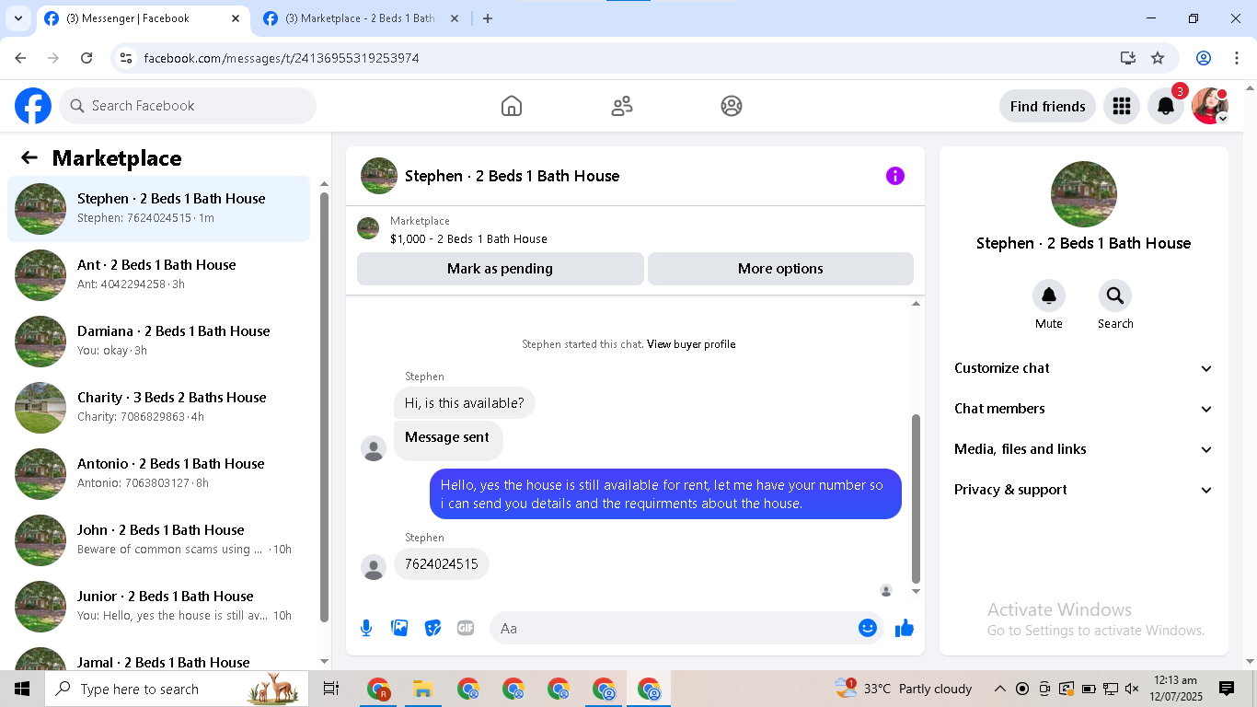Open the weather widget showing 33°C
The width and height of the screenshot is (1257, 707).
click(x=903, y=689)
